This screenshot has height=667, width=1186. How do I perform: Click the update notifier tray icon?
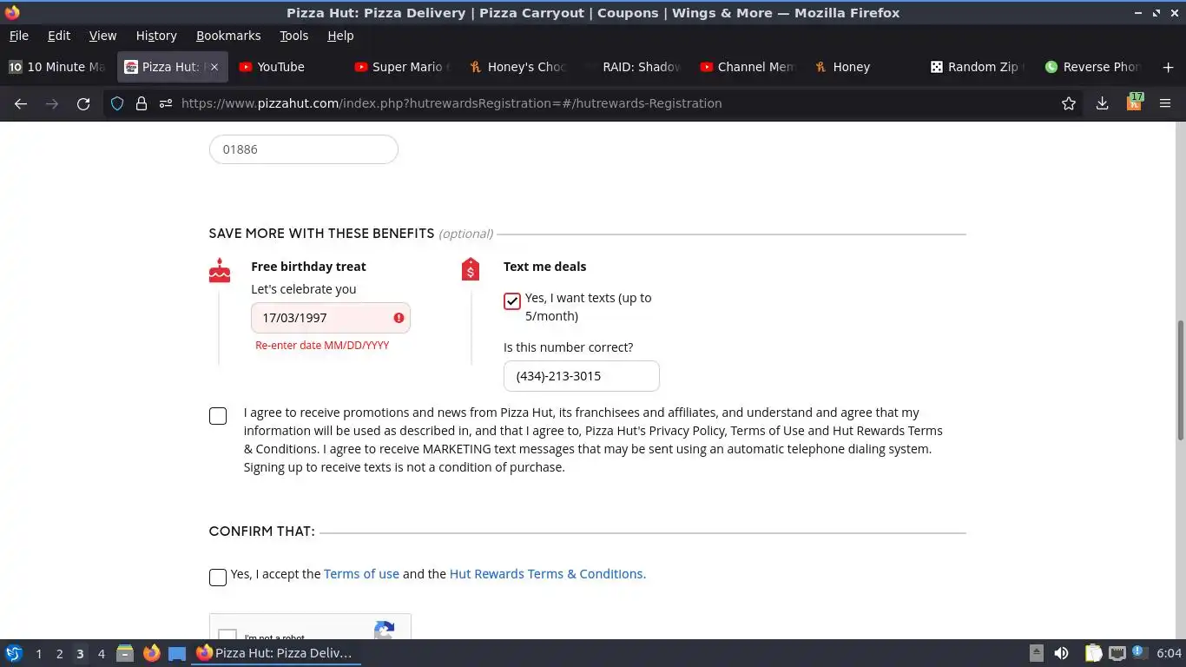click(x=1138, y=652)
